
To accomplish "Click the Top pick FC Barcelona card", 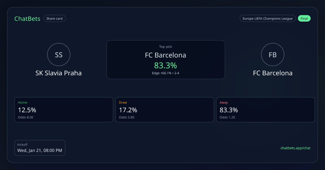I will click(165, 60).
